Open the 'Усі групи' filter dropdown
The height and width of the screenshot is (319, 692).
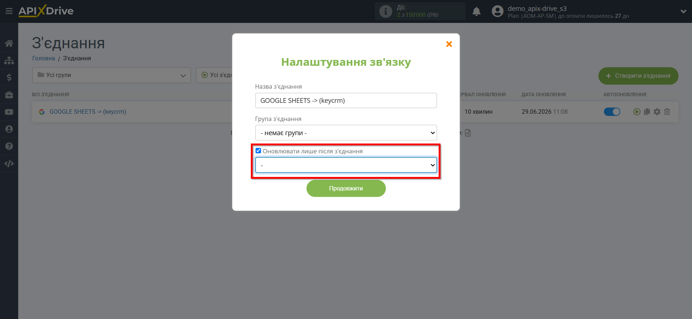(111, 75)
